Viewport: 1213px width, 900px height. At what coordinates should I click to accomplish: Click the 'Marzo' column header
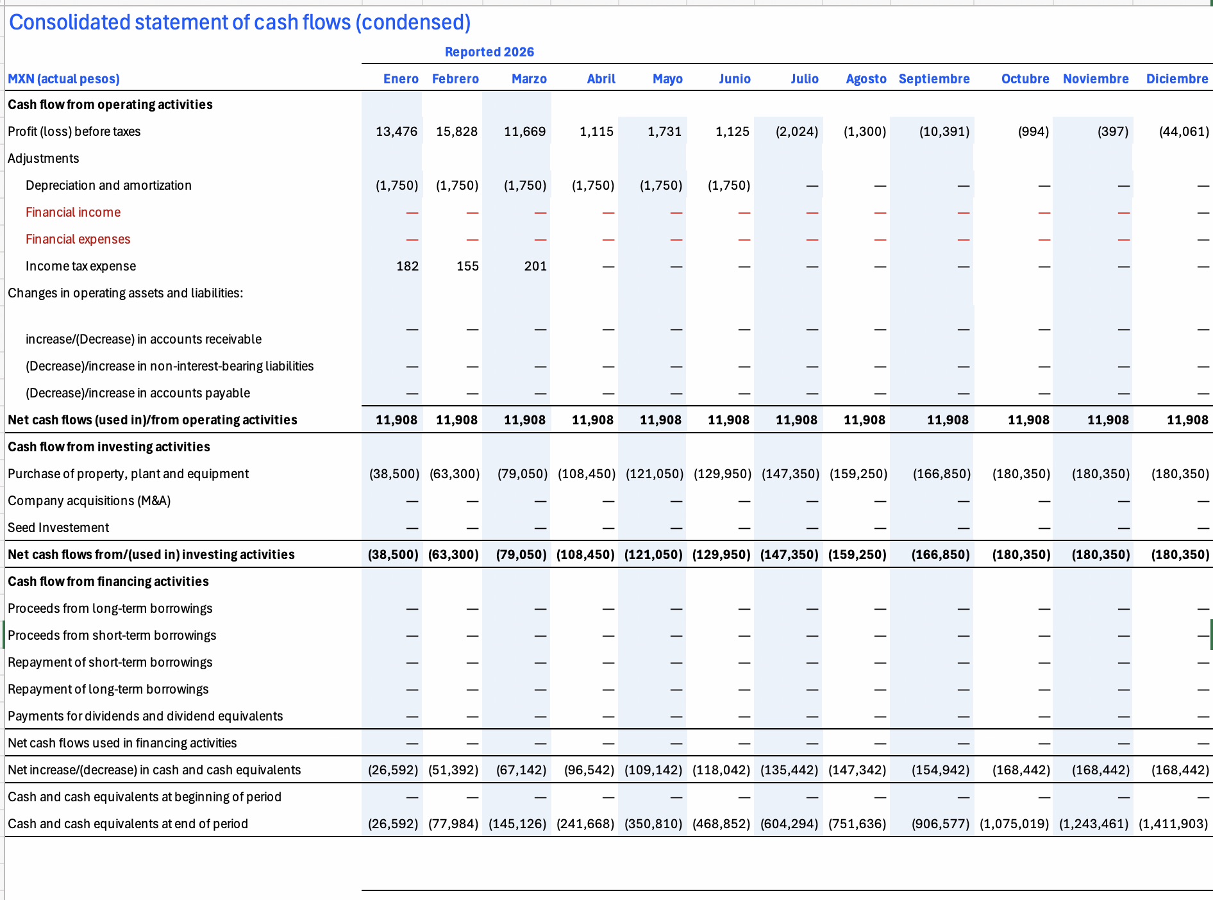(529, 79)
